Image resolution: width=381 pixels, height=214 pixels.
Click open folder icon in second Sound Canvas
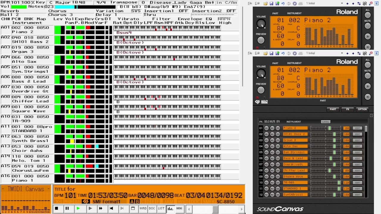[x=266, y=53]
